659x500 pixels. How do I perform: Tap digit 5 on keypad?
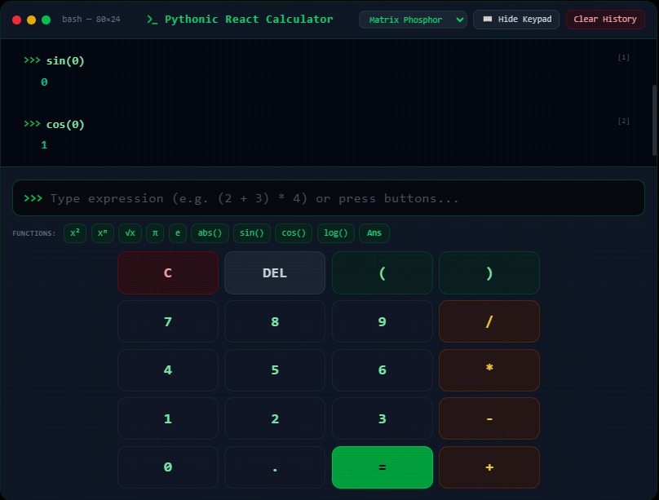(275, 369)
